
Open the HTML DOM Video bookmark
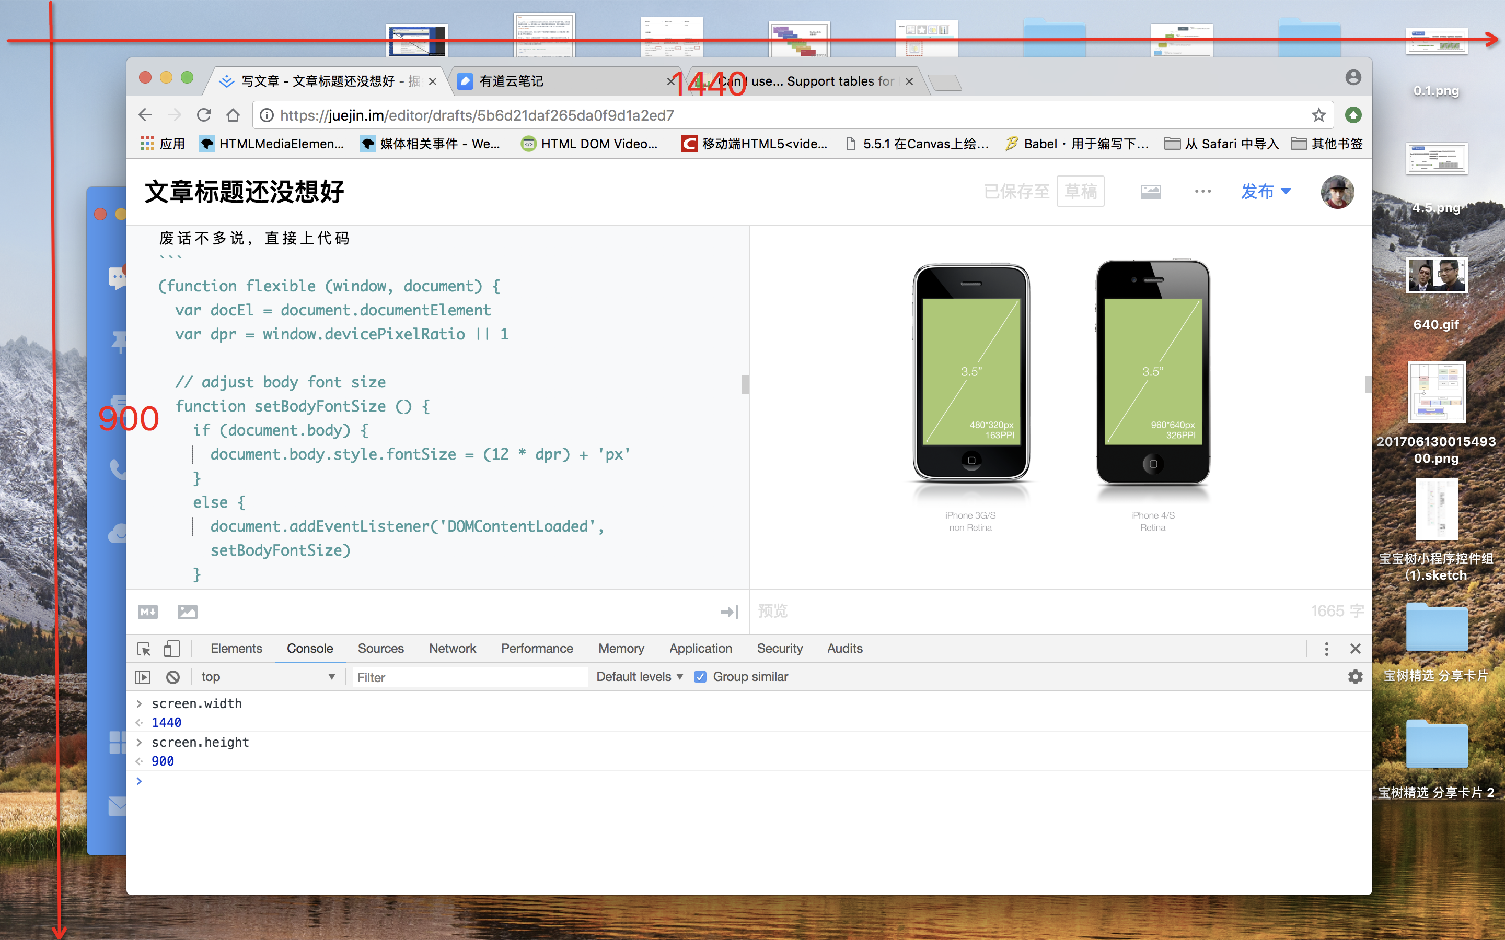(589, 144)
